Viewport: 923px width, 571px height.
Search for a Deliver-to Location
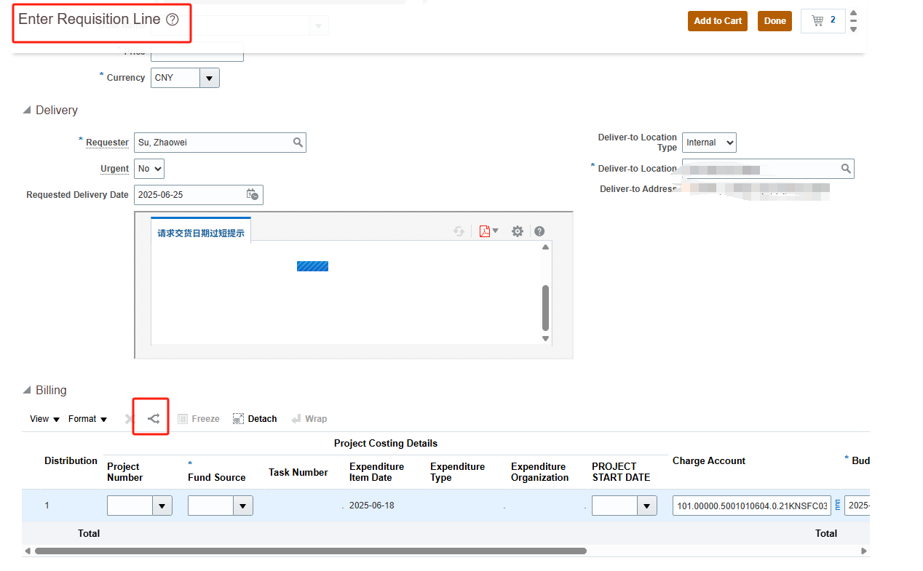(x=846, y=168)
